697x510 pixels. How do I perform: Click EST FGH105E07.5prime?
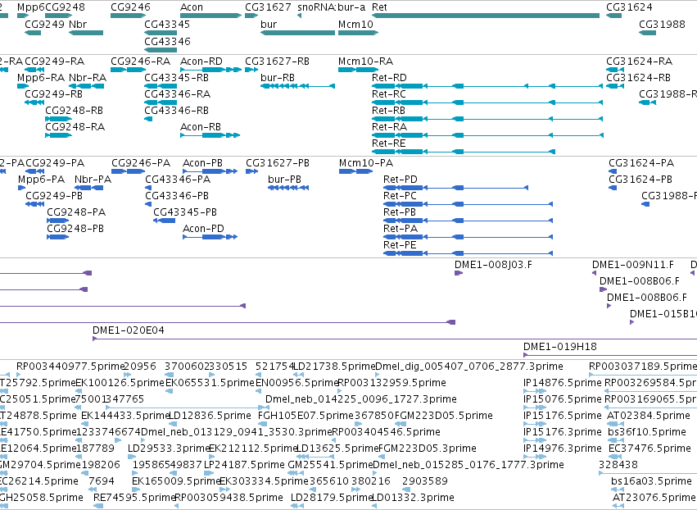pyautogui.click(x=306, y=416)
